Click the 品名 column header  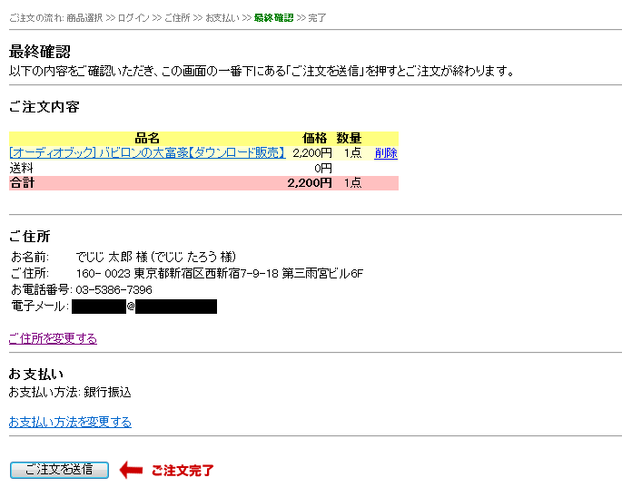tap(147, 138)
